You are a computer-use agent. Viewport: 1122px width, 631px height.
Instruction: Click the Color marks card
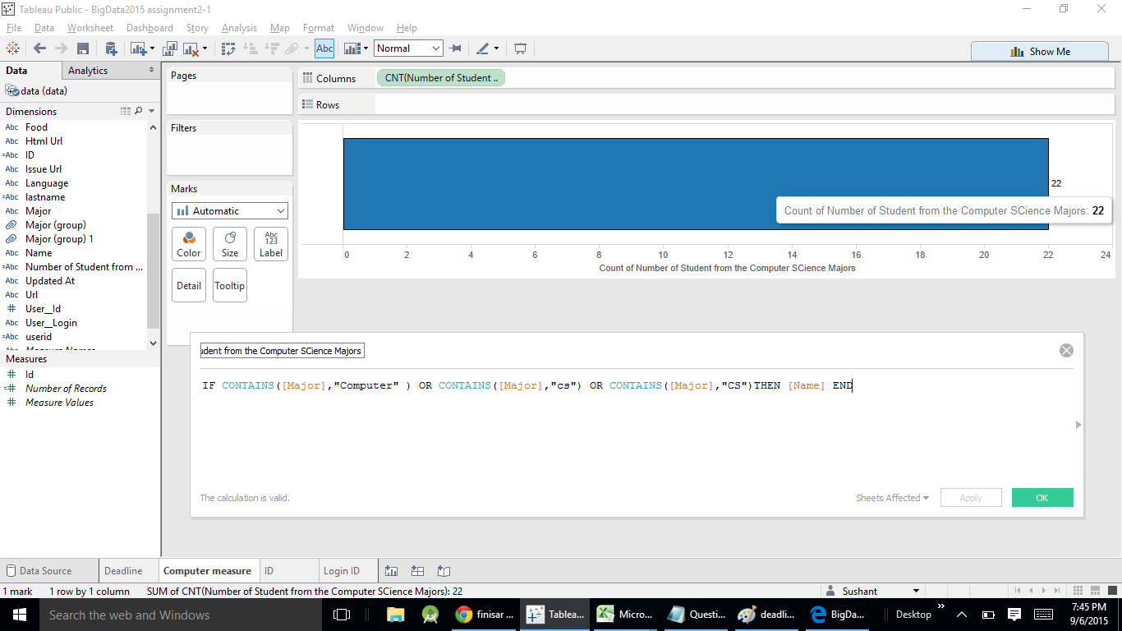coord(189,244)
